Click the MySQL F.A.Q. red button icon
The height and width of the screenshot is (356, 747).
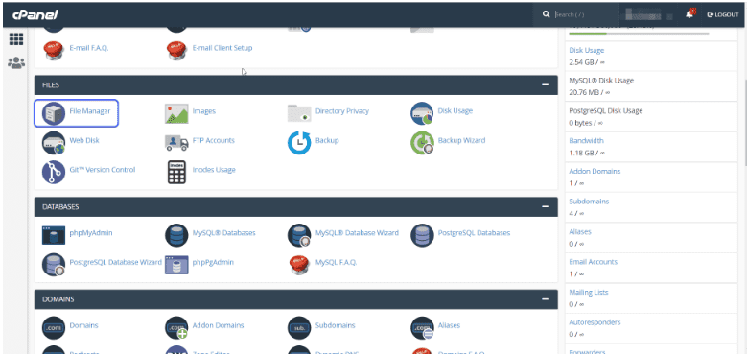click(x=299, y=265)
